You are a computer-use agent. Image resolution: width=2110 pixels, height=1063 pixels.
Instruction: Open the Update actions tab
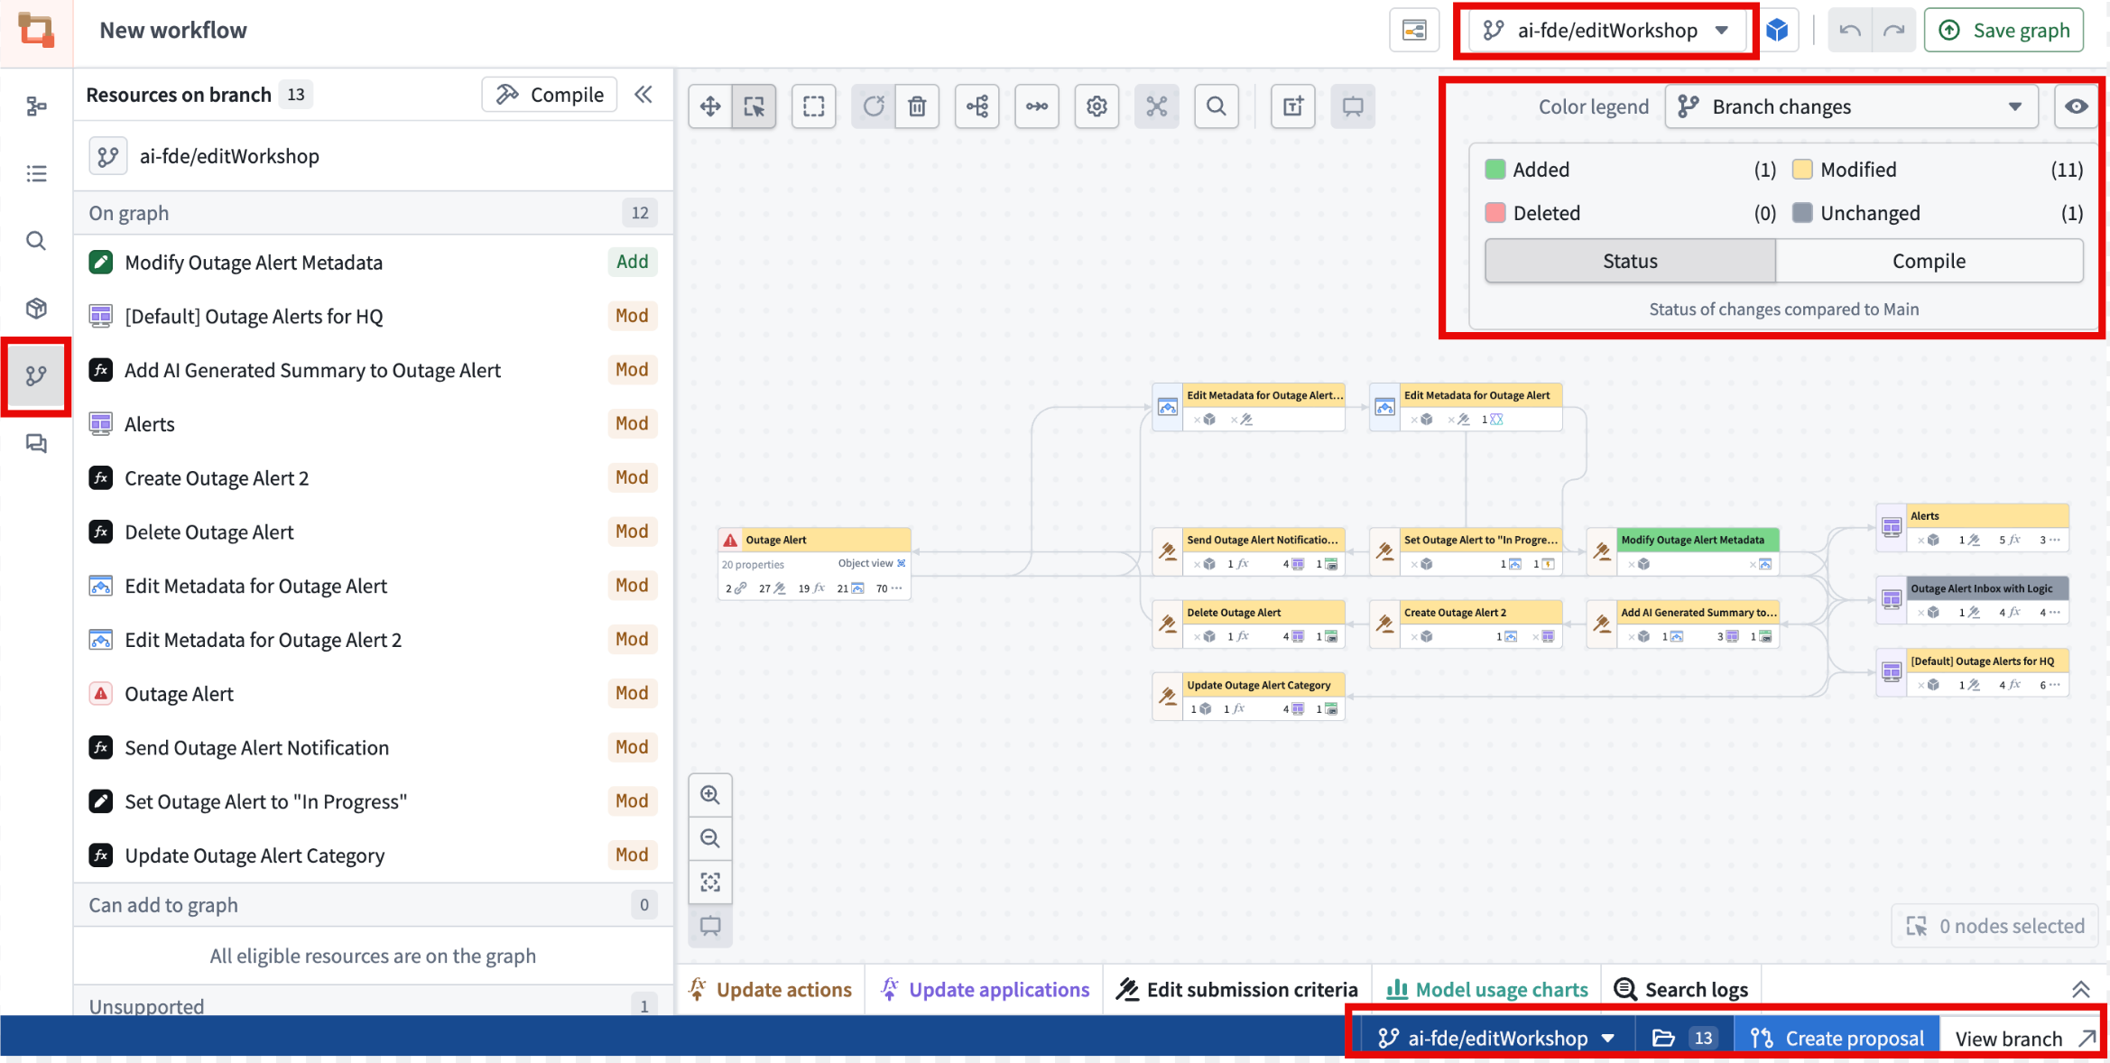pos(771,990)
